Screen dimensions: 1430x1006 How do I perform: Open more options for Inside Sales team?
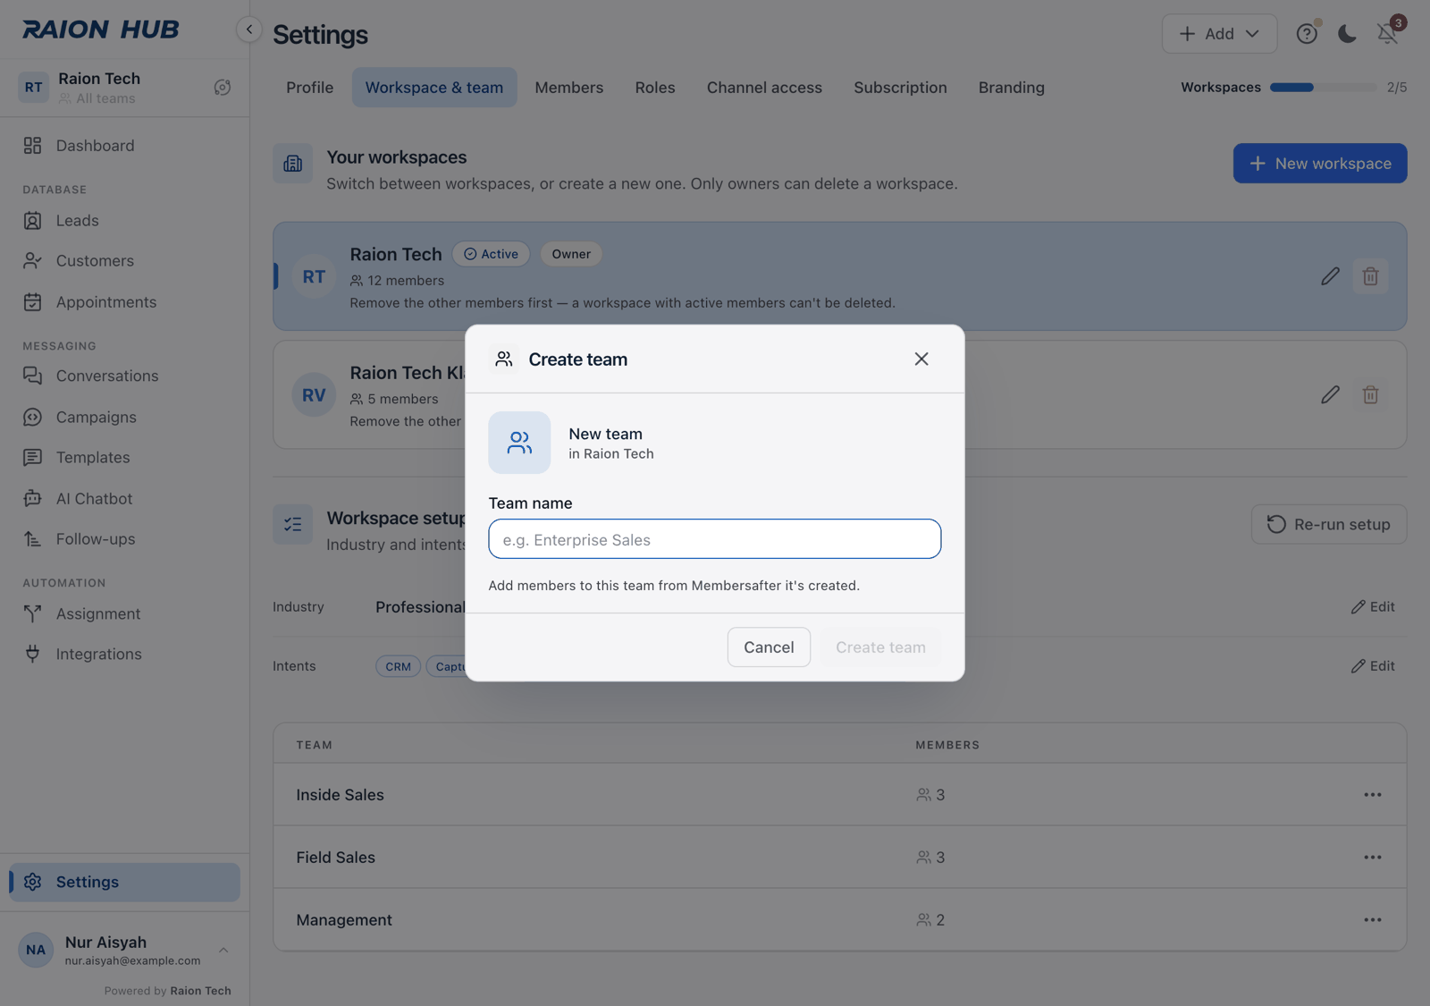tap(1373, 795)
